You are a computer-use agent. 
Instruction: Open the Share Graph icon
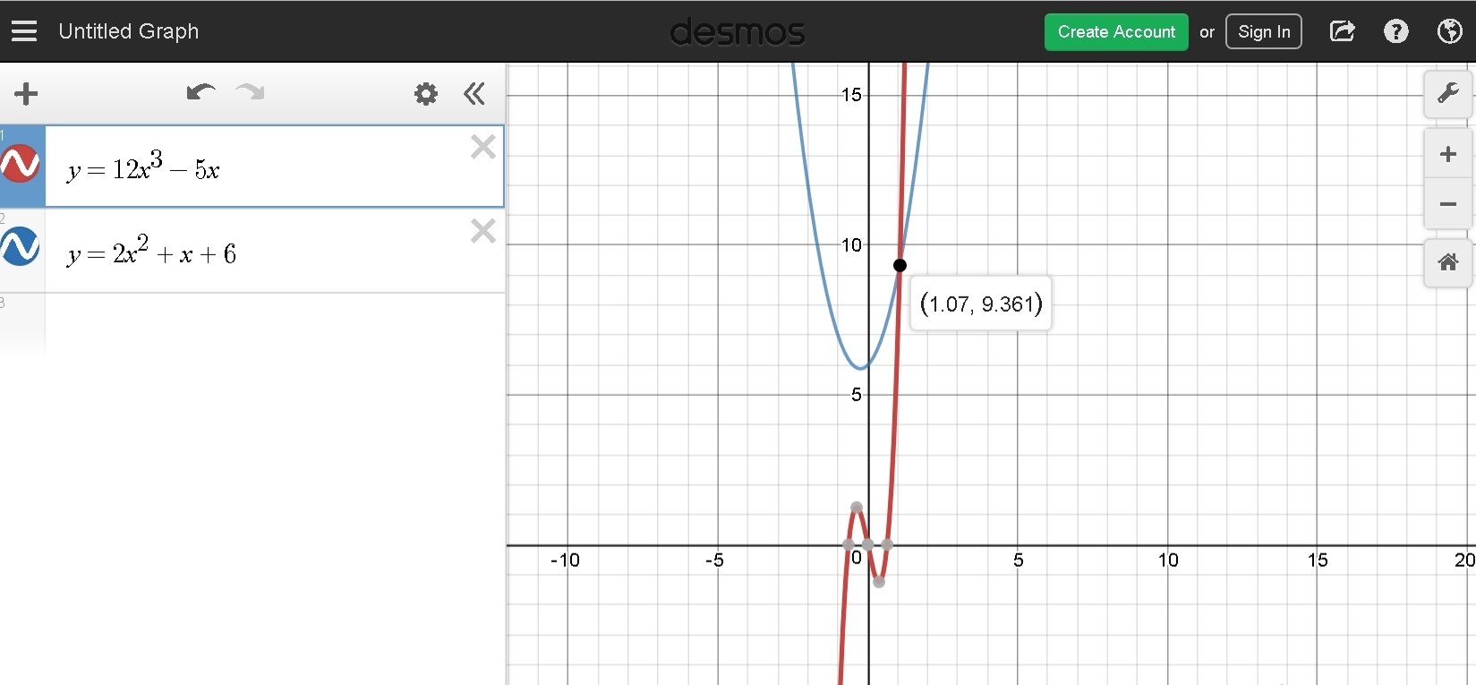[1342, 31]
